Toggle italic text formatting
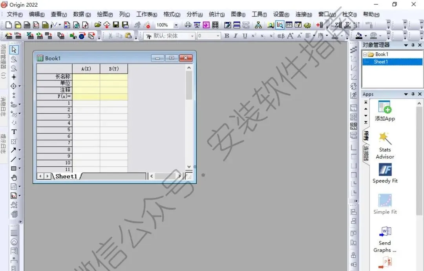 [236, 36]
